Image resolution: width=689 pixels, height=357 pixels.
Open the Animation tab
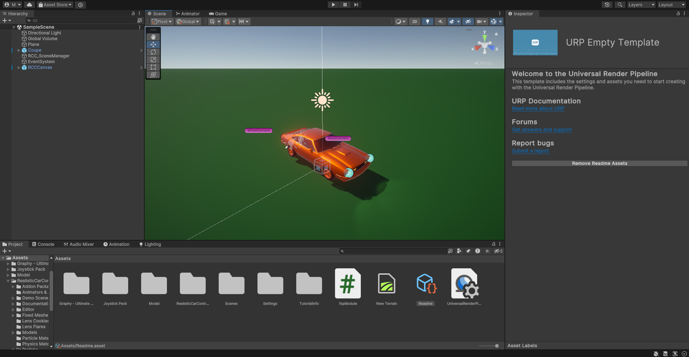click(x=116, y=245)
